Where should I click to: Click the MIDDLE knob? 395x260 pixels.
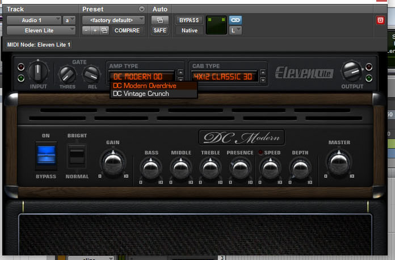coord(180,169)
